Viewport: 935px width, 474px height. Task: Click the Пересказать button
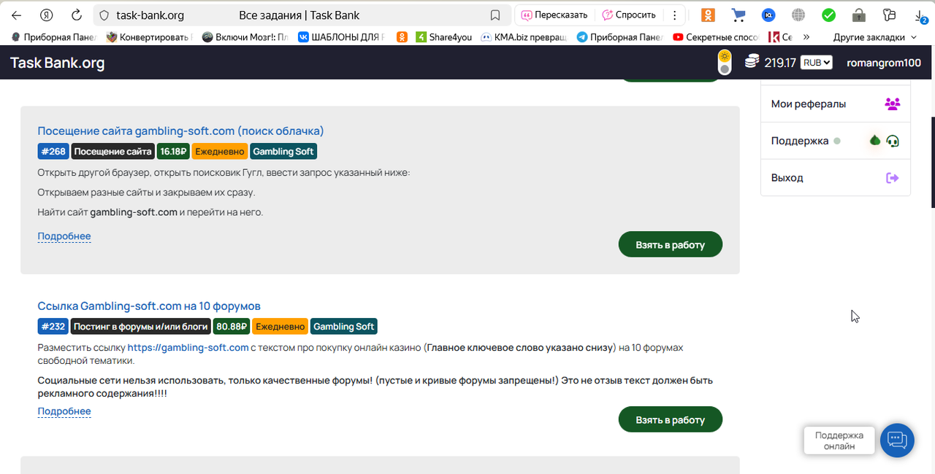[554, 15]
